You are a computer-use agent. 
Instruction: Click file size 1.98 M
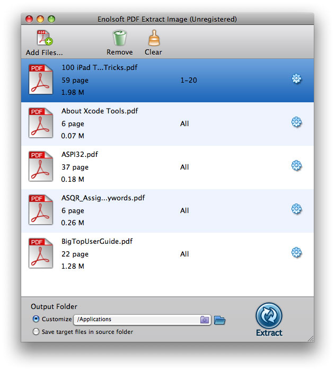(x=73, y=93)
